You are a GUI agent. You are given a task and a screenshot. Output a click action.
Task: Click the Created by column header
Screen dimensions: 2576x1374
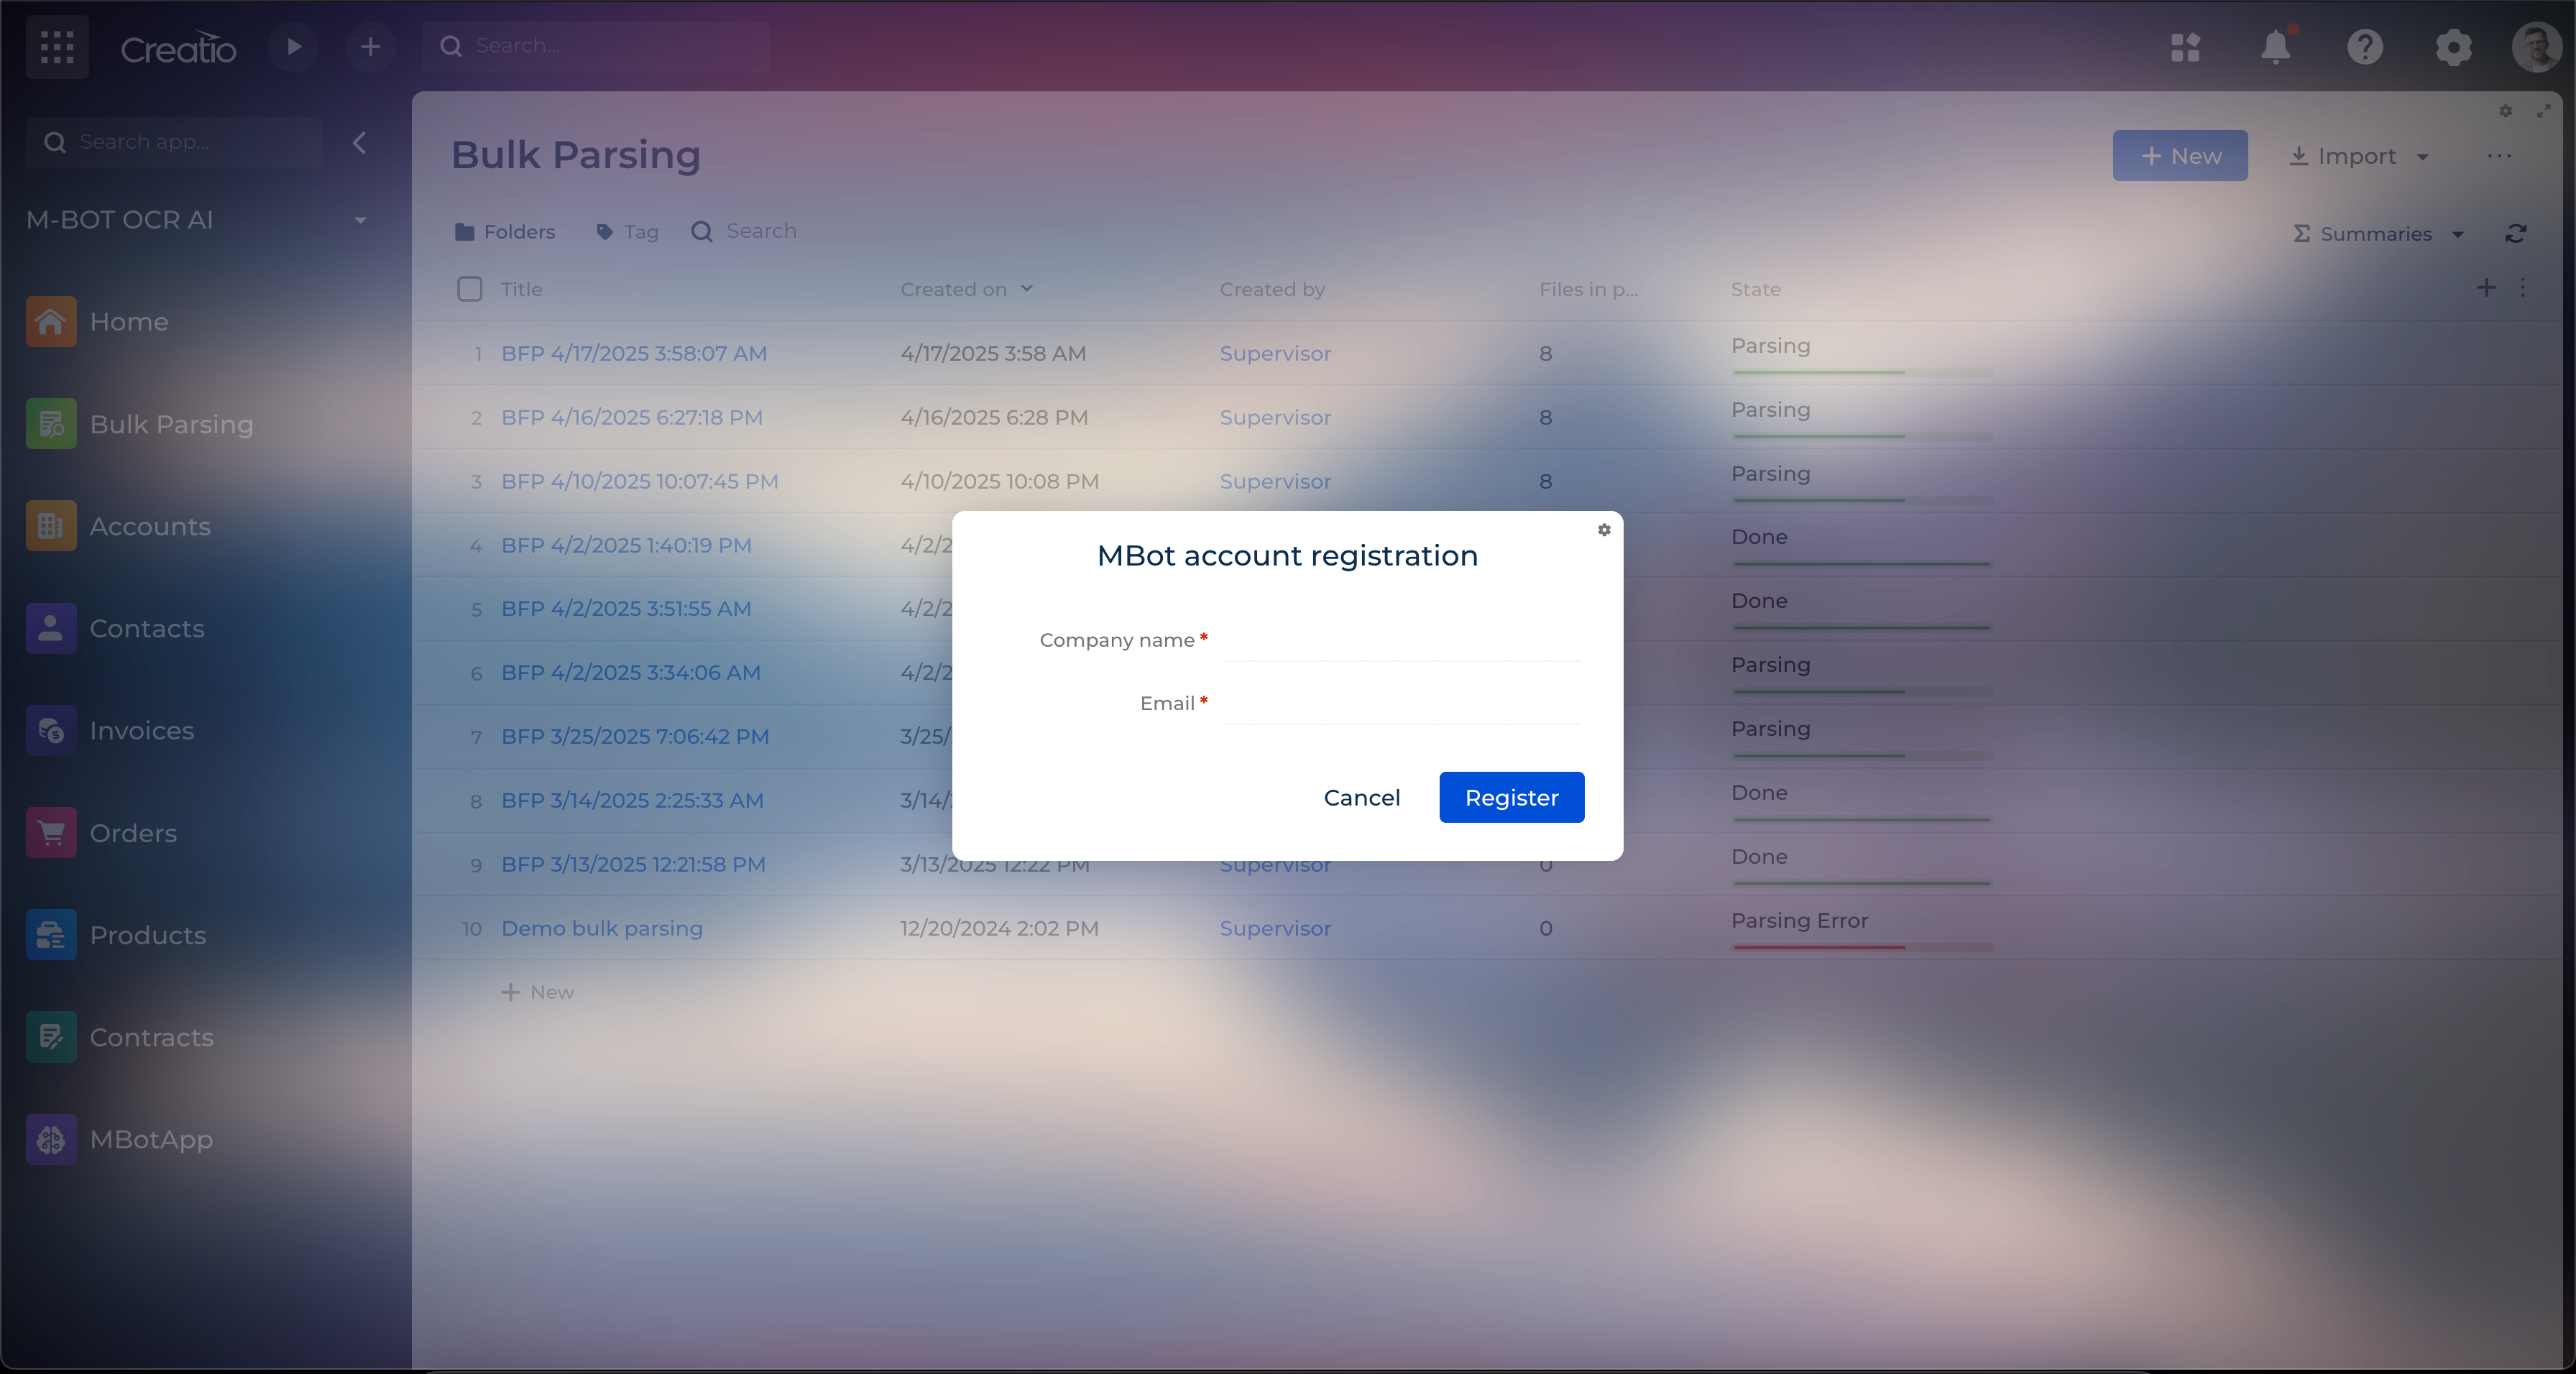pyautogui.click(x=1272, y=289)
